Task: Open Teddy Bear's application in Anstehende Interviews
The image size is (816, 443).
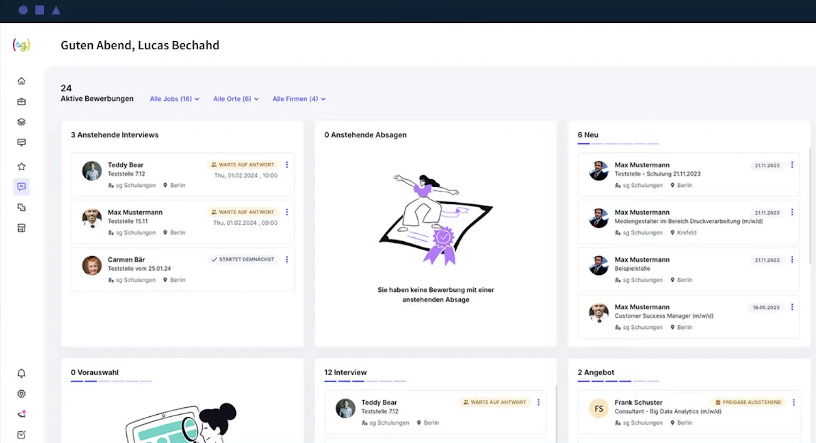Action: [x=126, y=165]
